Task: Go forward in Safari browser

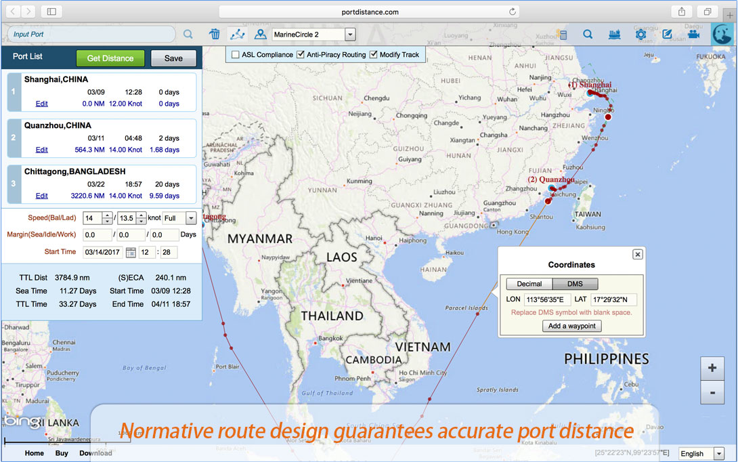Action: coord(28,12)
